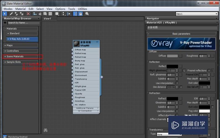Image resolution: width=220 pixels, height=138 pixels.
Task: Click the VRayMtl node preview sphere
Action: pos(77,44)
